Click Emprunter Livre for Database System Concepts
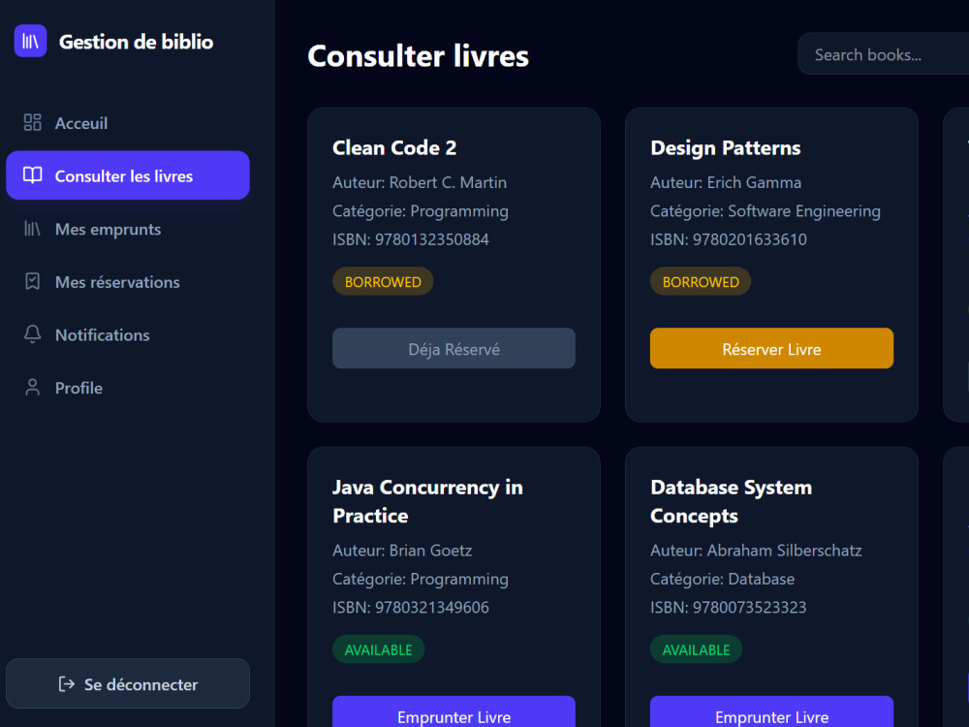 coord(771,711)
